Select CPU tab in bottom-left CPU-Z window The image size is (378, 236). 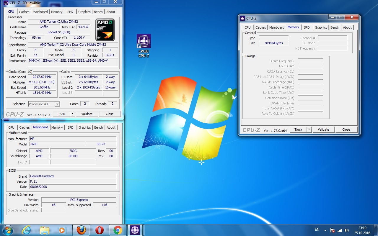click(x=12, y=127)
